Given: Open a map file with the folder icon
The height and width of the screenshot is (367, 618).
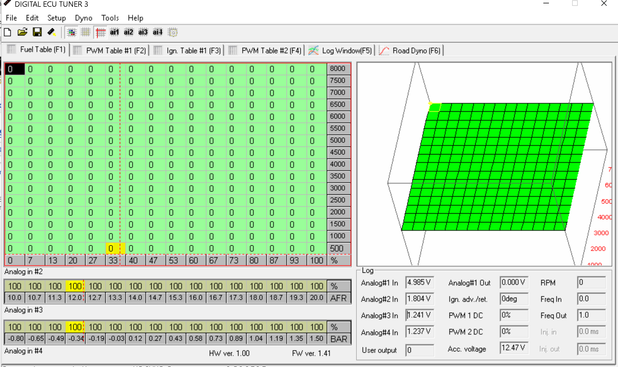Looking at the screenshot, I should pos(22,32).
